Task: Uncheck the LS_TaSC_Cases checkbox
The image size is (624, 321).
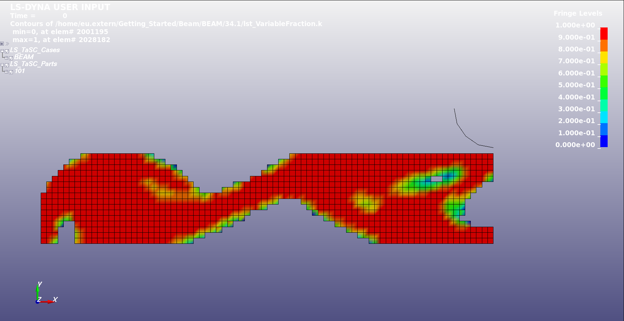Action: tap(7, 51)
